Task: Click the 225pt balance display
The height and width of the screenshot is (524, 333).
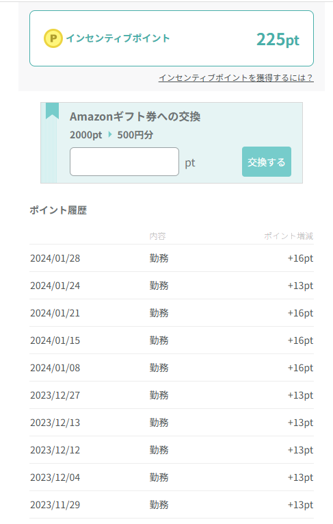Action: 278,40
